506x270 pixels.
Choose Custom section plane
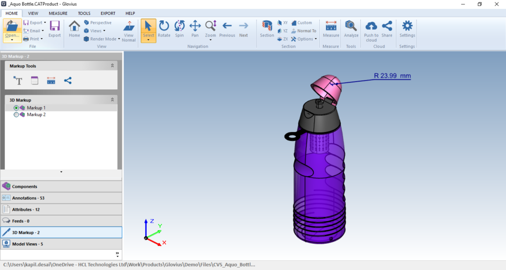coord(302,23)
